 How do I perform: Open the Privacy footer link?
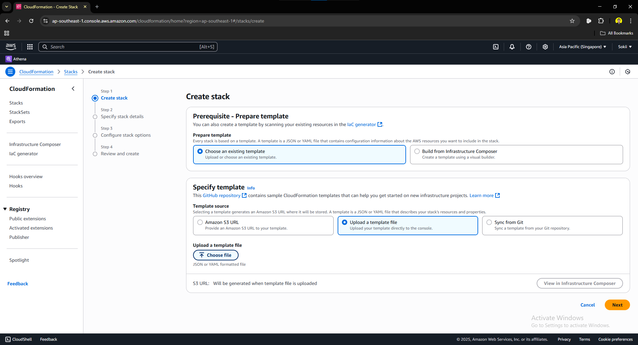click(564, 339)
